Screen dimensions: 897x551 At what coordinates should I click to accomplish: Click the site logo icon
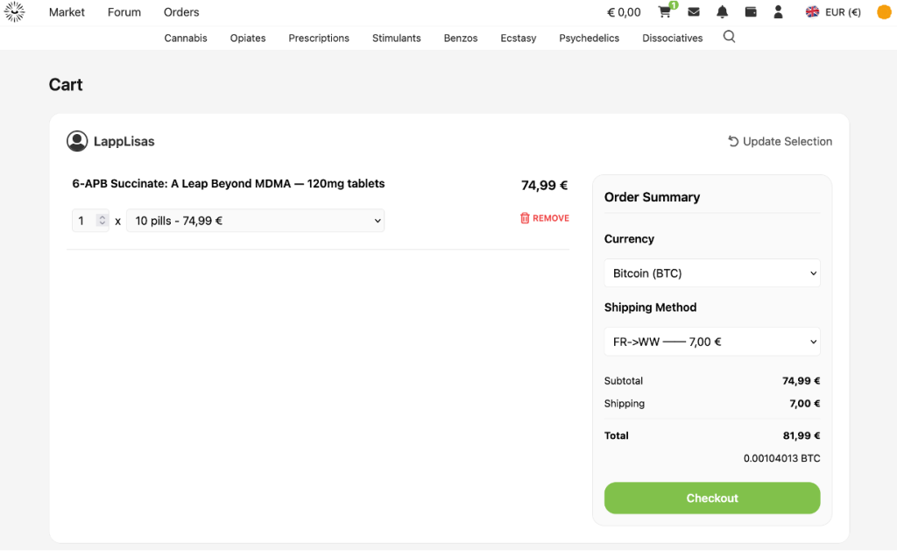14,12
